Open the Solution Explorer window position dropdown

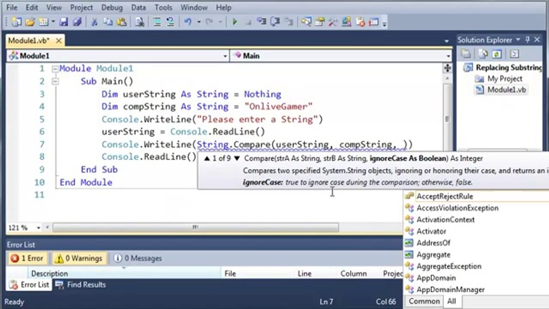(x=518, y=39)
